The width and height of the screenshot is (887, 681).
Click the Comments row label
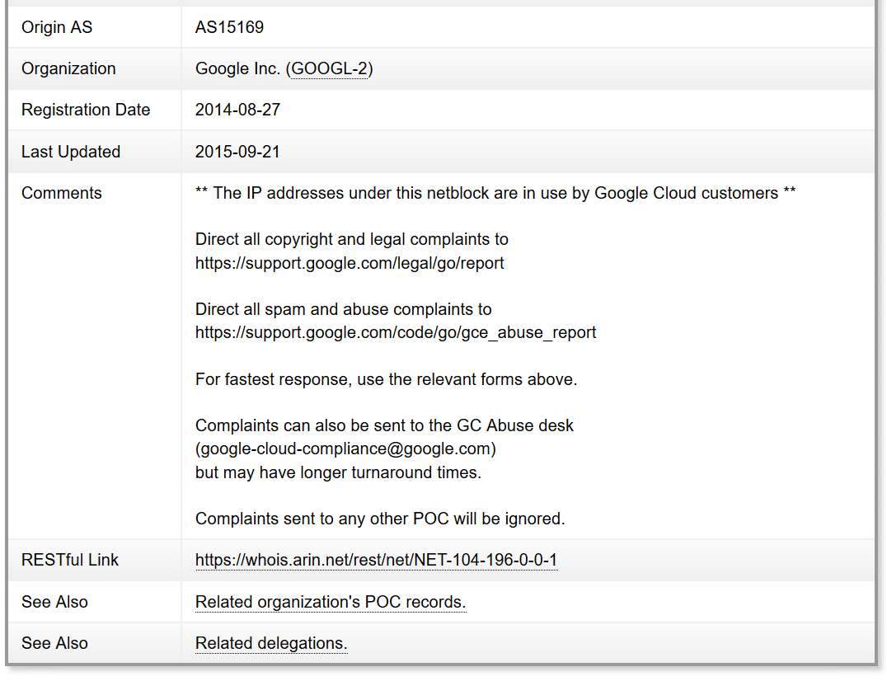[62, 194]
